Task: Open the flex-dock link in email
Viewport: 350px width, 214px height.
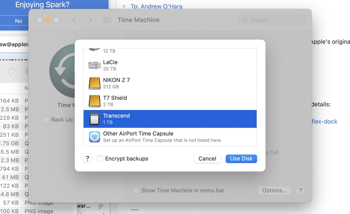Action: [324, 121]
